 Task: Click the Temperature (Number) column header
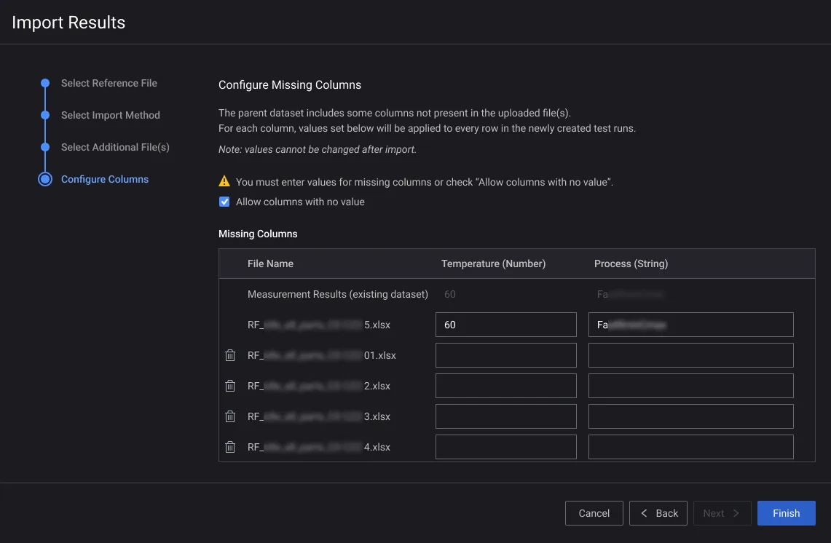[493, 263]
